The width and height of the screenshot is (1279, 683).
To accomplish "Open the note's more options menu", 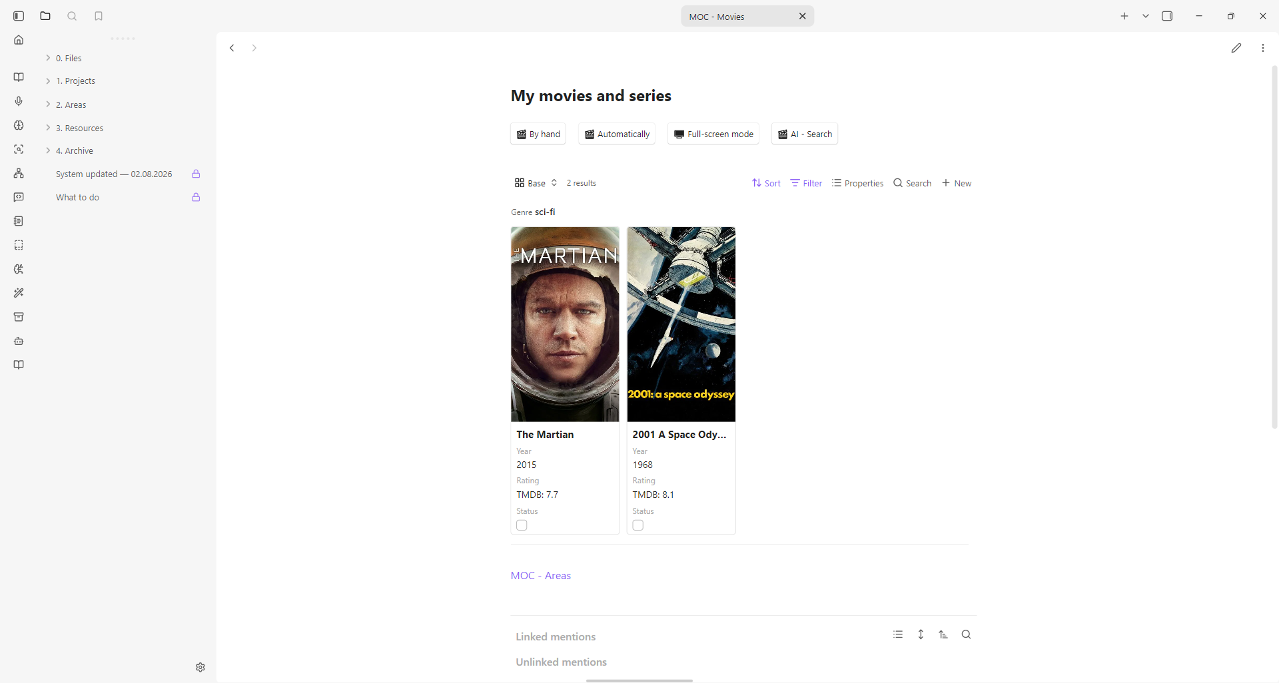I will pyautogui.click(x=1263, y=48).
